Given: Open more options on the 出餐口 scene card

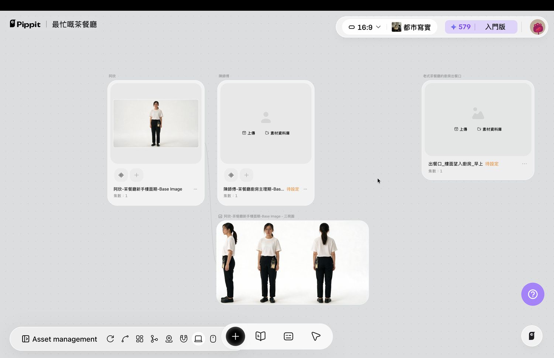Looking at the screenshot, I should pyautogui.click(x=524, y=163).
